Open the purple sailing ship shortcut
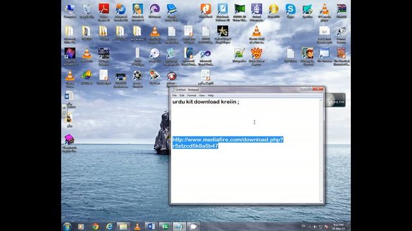The height and width of the screenshot is (231, 412). [x=256, y=12]
